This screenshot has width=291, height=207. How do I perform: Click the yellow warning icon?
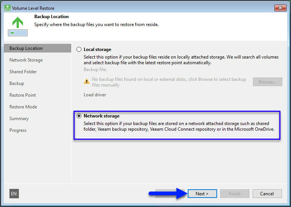coord(87,81)
